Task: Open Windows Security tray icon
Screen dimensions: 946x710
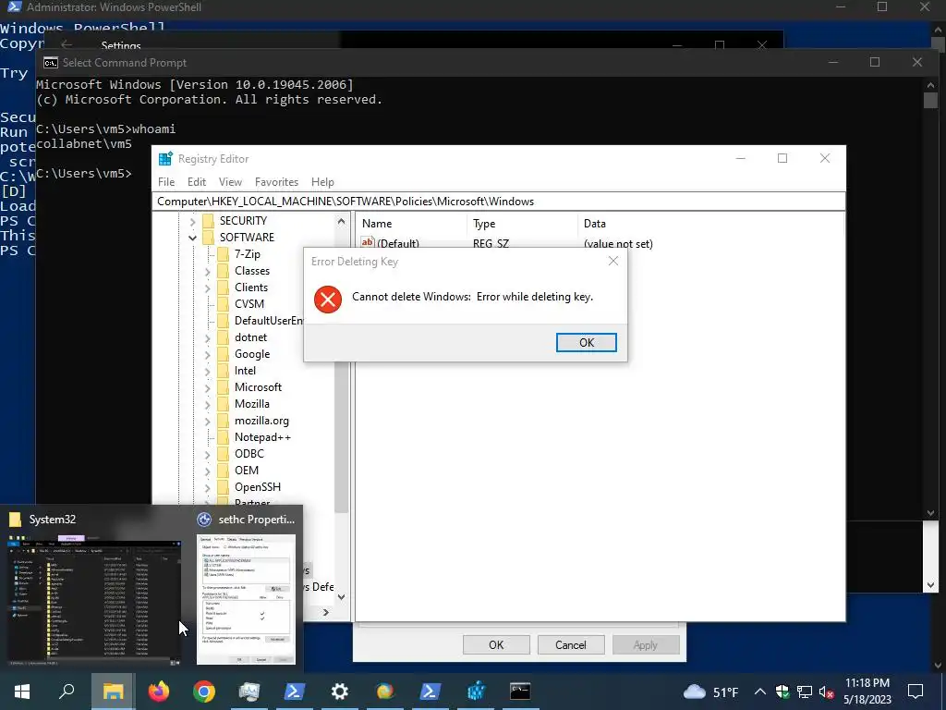Action: click(x=782, y=692)
